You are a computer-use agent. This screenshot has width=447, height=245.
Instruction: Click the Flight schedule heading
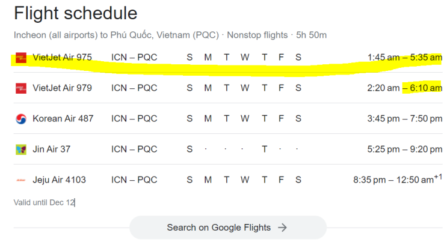(75, 13)
